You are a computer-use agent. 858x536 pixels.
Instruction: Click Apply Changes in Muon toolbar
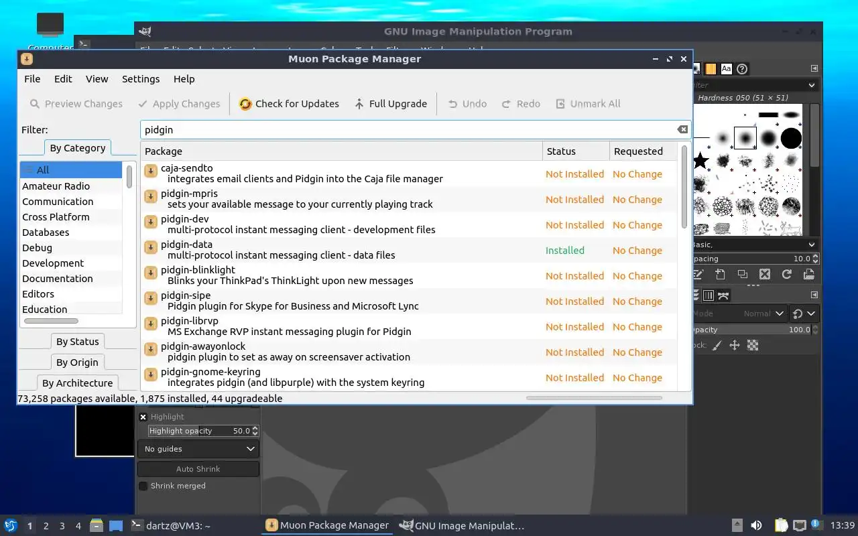click(179, 104)
